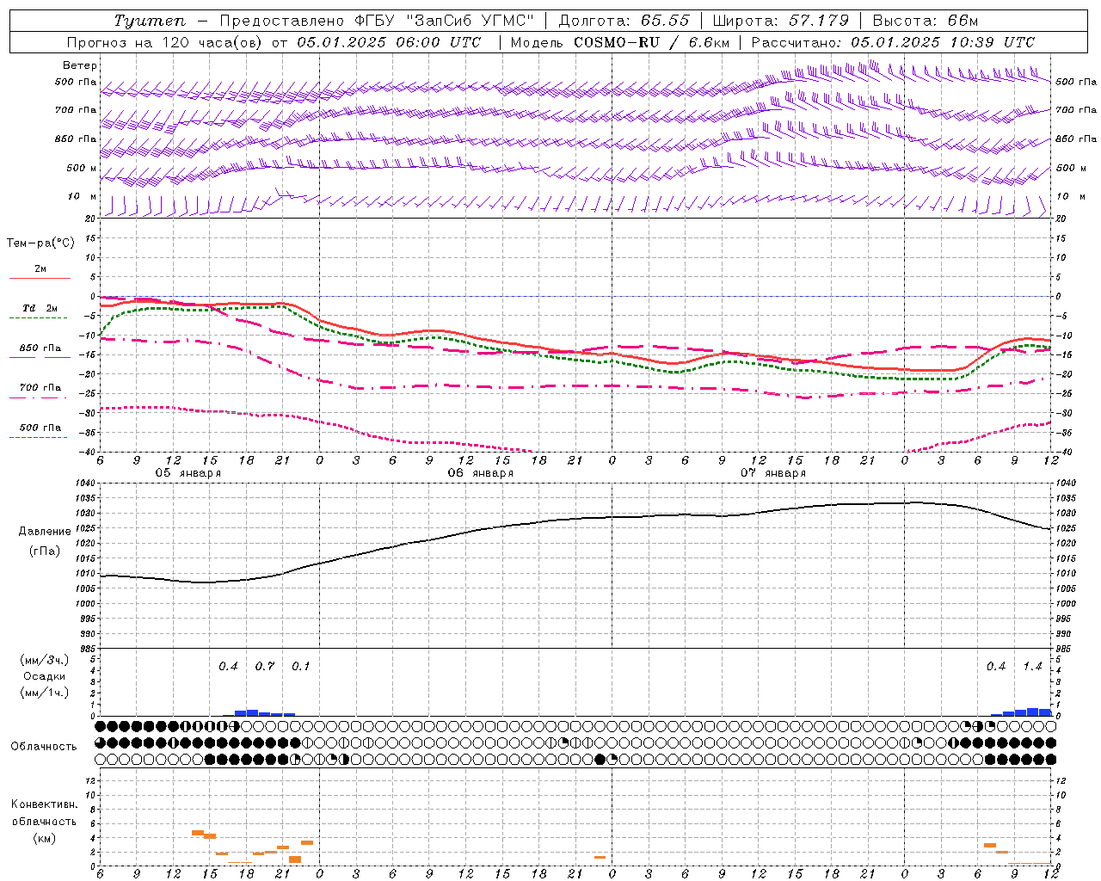This screenshot has width=1101, height=881.
Task: Click the 'COSMO-RU / 6.6км' model label
Action: (650, 42)
